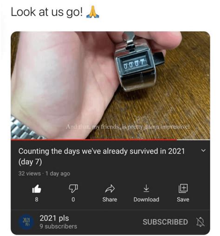Screen dimensions: 220x236
Task: Click the Save label
Action: [x=183, y=199]
